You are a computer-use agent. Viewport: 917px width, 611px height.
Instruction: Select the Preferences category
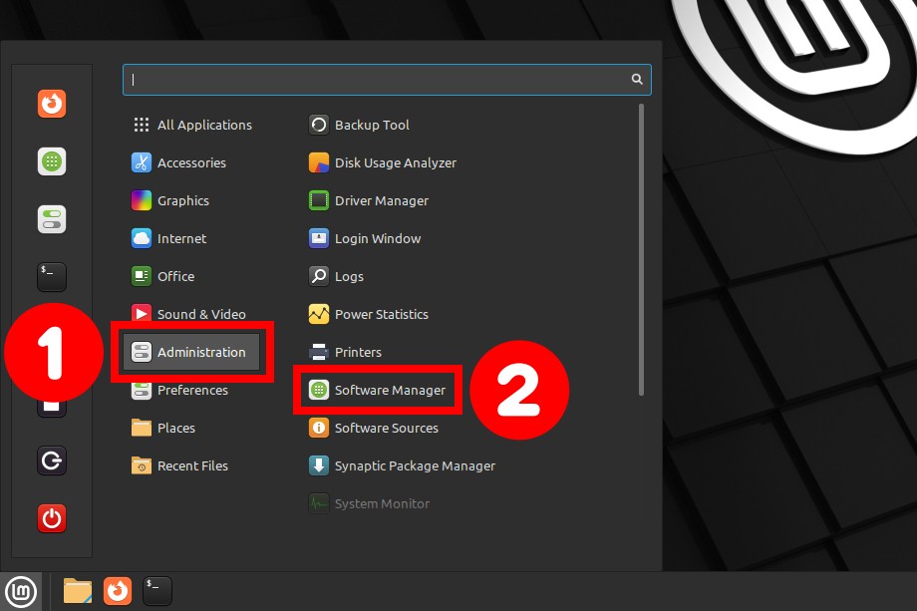pyautogui.click(x=192, y=390)
